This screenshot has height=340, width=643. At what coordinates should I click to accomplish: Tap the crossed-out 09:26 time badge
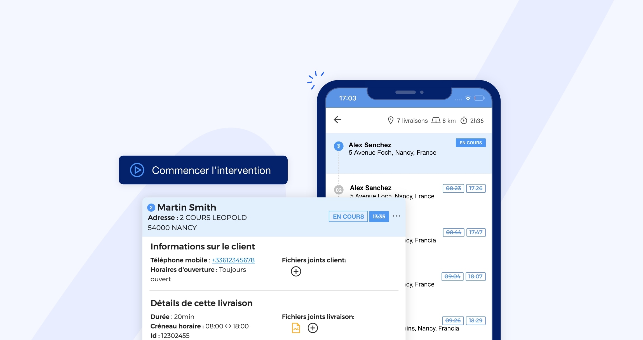point(453,320)
